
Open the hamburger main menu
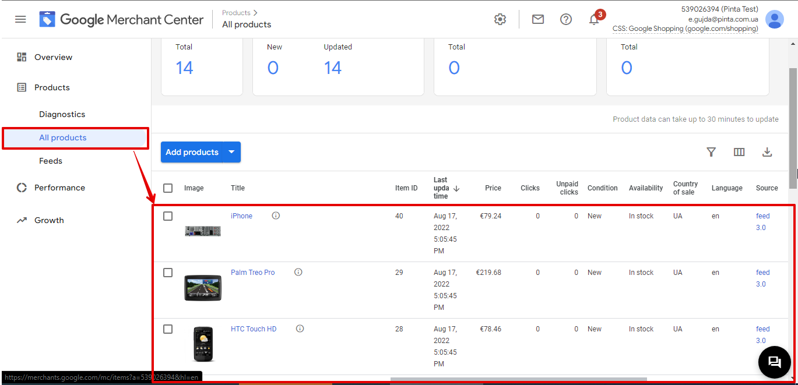(x=20, y=19)
